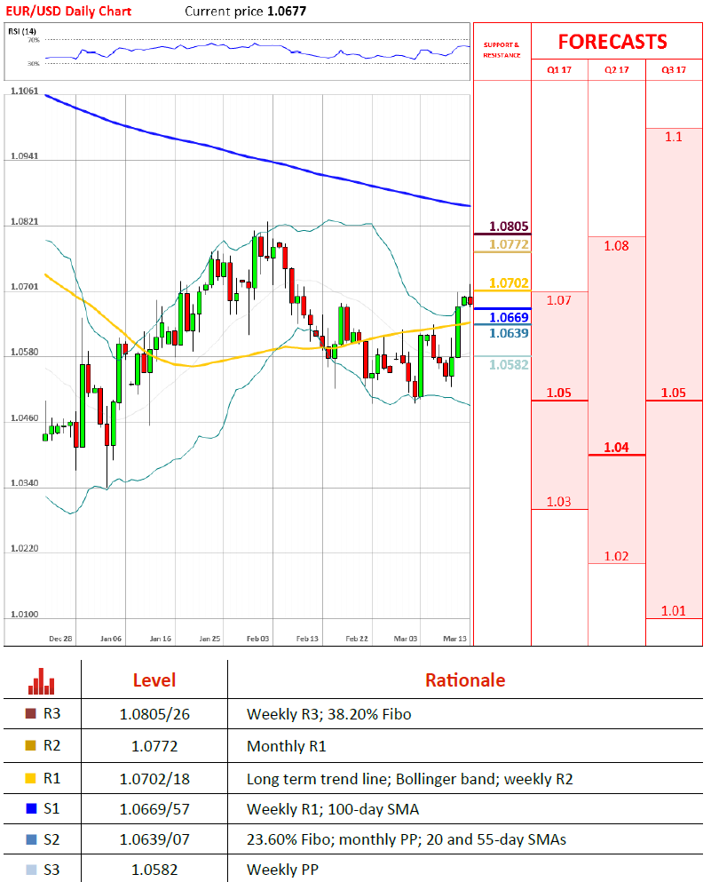Click the Q1 17 forecast high 1.07

(558, 300)
